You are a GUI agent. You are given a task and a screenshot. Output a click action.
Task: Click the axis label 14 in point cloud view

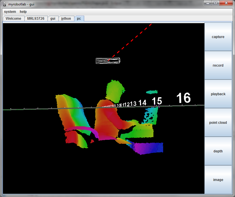click(142, 103)
